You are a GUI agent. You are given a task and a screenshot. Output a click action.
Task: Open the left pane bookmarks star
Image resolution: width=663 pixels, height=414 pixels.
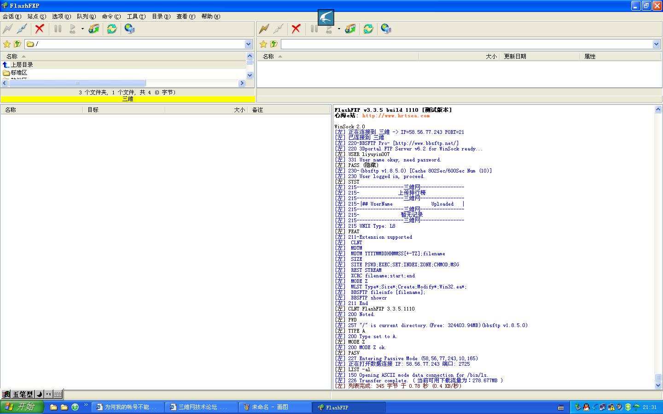6,44
